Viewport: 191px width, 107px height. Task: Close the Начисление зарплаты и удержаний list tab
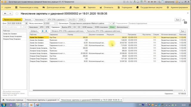click(58, 100)
